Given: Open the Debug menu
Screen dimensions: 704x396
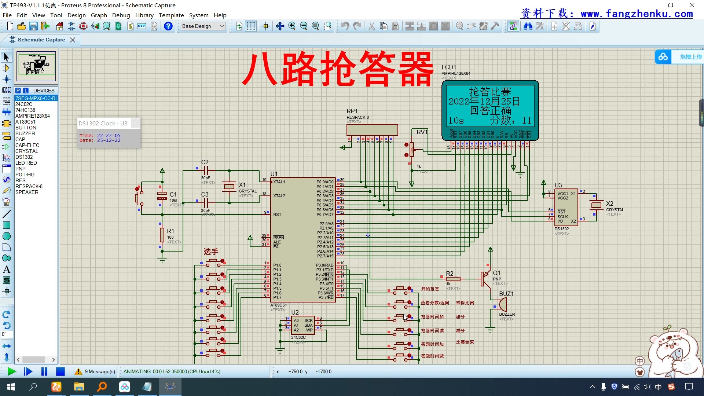Looking at the screenshot, I should [x=121, y=15].
